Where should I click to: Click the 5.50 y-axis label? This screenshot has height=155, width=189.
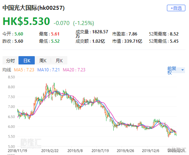pos(11,137)
